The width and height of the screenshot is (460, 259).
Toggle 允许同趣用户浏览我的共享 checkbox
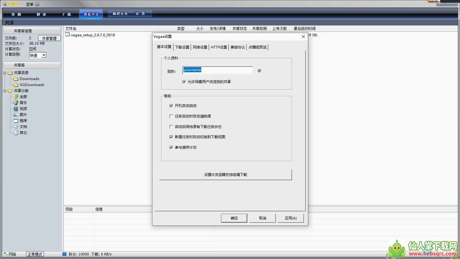tap(184, 82)
